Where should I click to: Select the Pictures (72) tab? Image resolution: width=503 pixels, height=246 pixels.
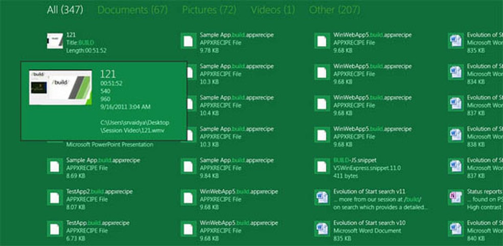pos(209,10)
